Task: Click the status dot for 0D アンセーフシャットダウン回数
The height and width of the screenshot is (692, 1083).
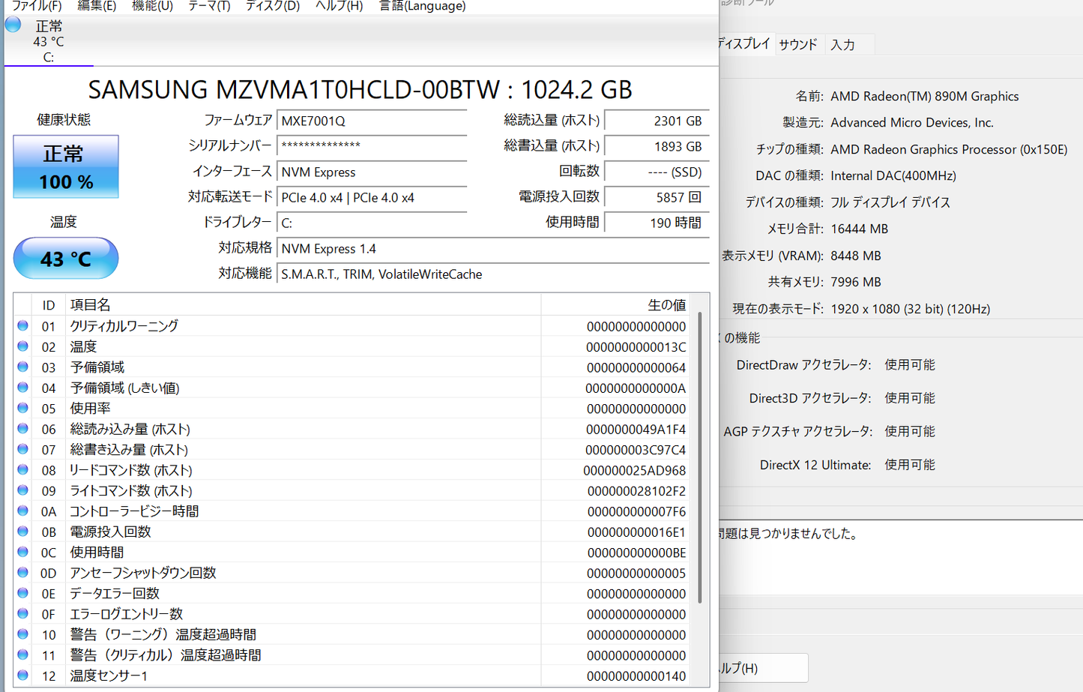Action: click(x=23, y=573)
